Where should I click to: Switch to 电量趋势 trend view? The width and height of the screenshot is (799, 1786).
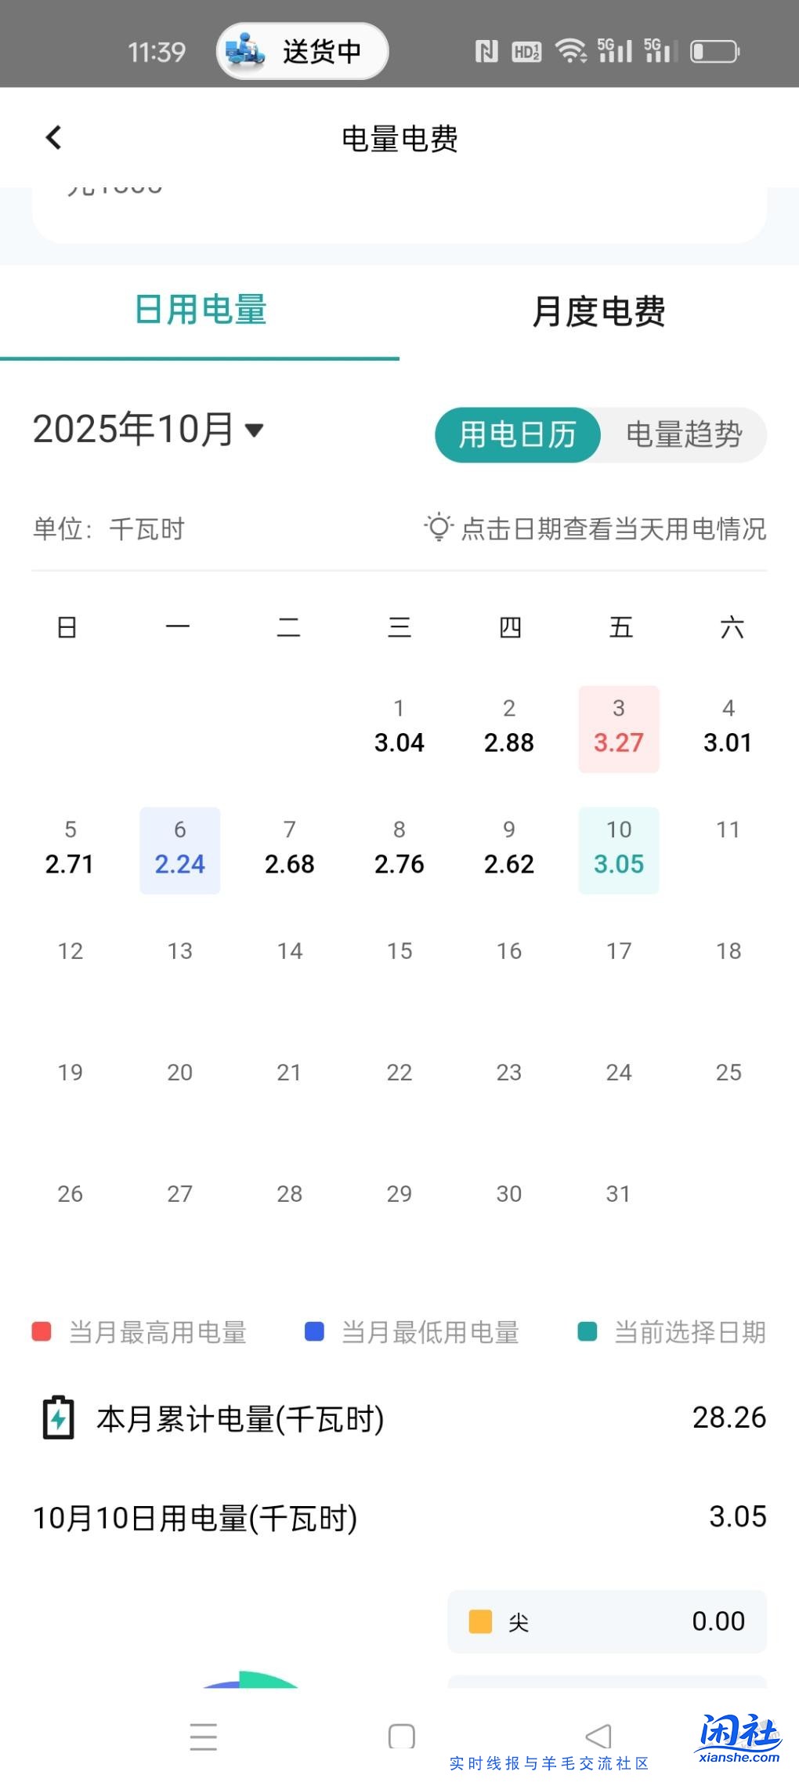[x=684, y=434]
